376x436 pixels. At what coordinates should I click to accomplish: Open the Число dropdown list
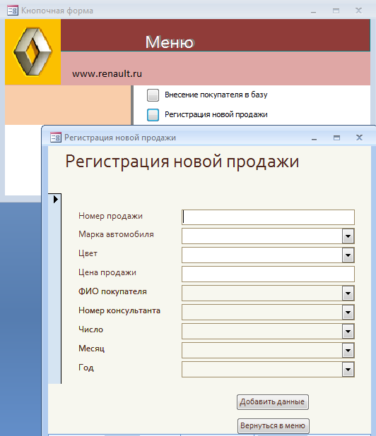click(x=348, y=331)
